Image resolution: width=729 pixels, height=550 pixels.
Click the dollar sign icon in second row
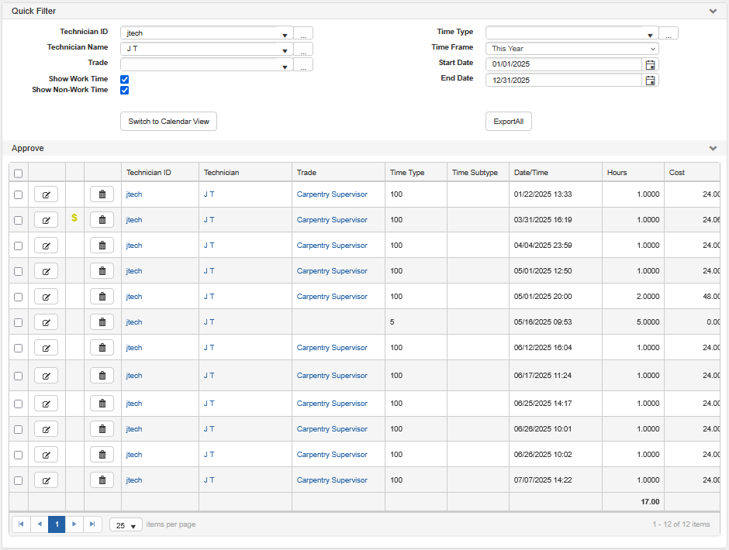click(74, 218)
